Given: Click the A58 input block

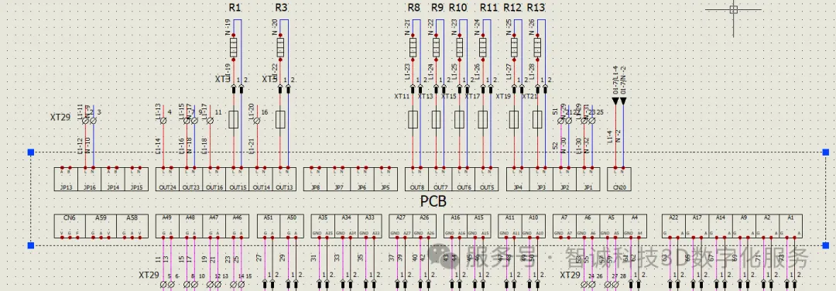Looking at the screenshot, I should (x=132, y=226).
